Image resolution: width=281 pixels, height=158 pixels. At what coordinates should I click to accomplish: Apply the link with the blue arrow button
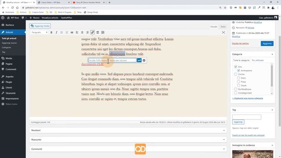point(139,61)
